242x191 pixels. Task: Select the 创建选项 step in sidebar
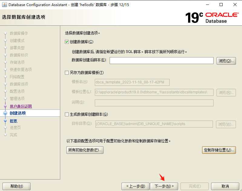pyautogui.click(x=18, y=113)
